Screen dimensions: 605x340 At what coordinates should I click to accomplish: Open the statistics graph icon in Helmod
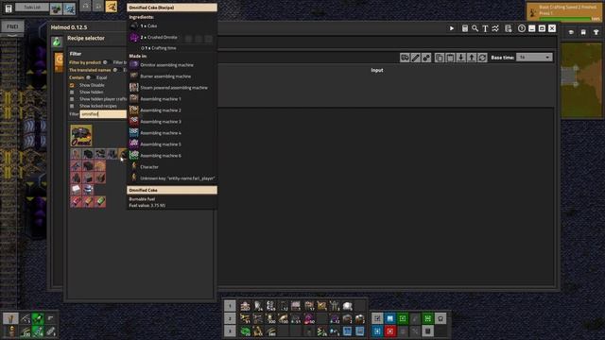(x=495, y=28)
